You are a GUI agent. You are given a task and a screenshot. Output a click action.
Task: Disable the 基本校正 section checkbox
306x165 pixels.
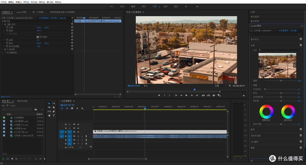[x=301, y=39]
